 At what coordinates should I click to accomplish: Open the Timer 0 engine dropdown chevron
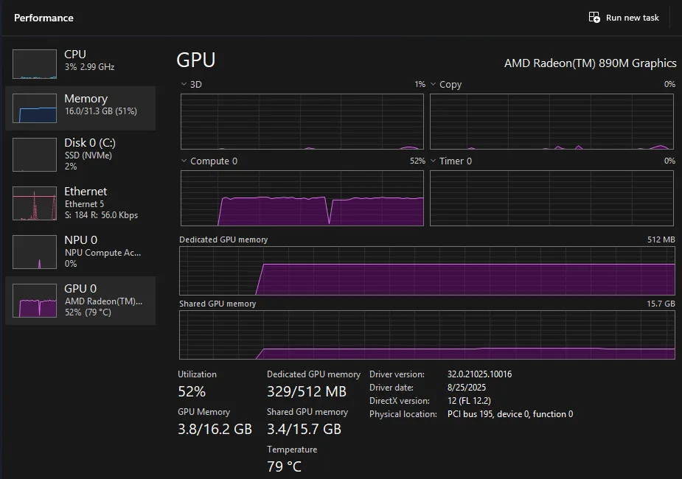[x=434, y=161]
